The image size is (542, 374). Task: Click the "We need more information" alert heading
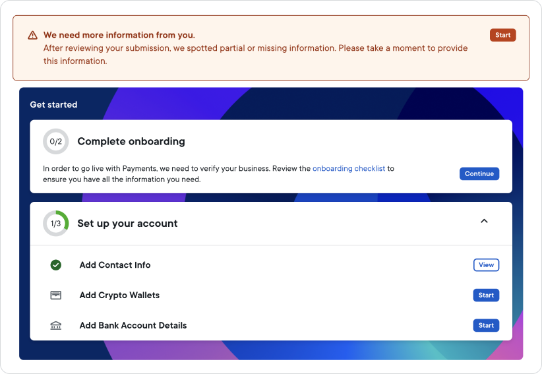[x=119, y=35]
